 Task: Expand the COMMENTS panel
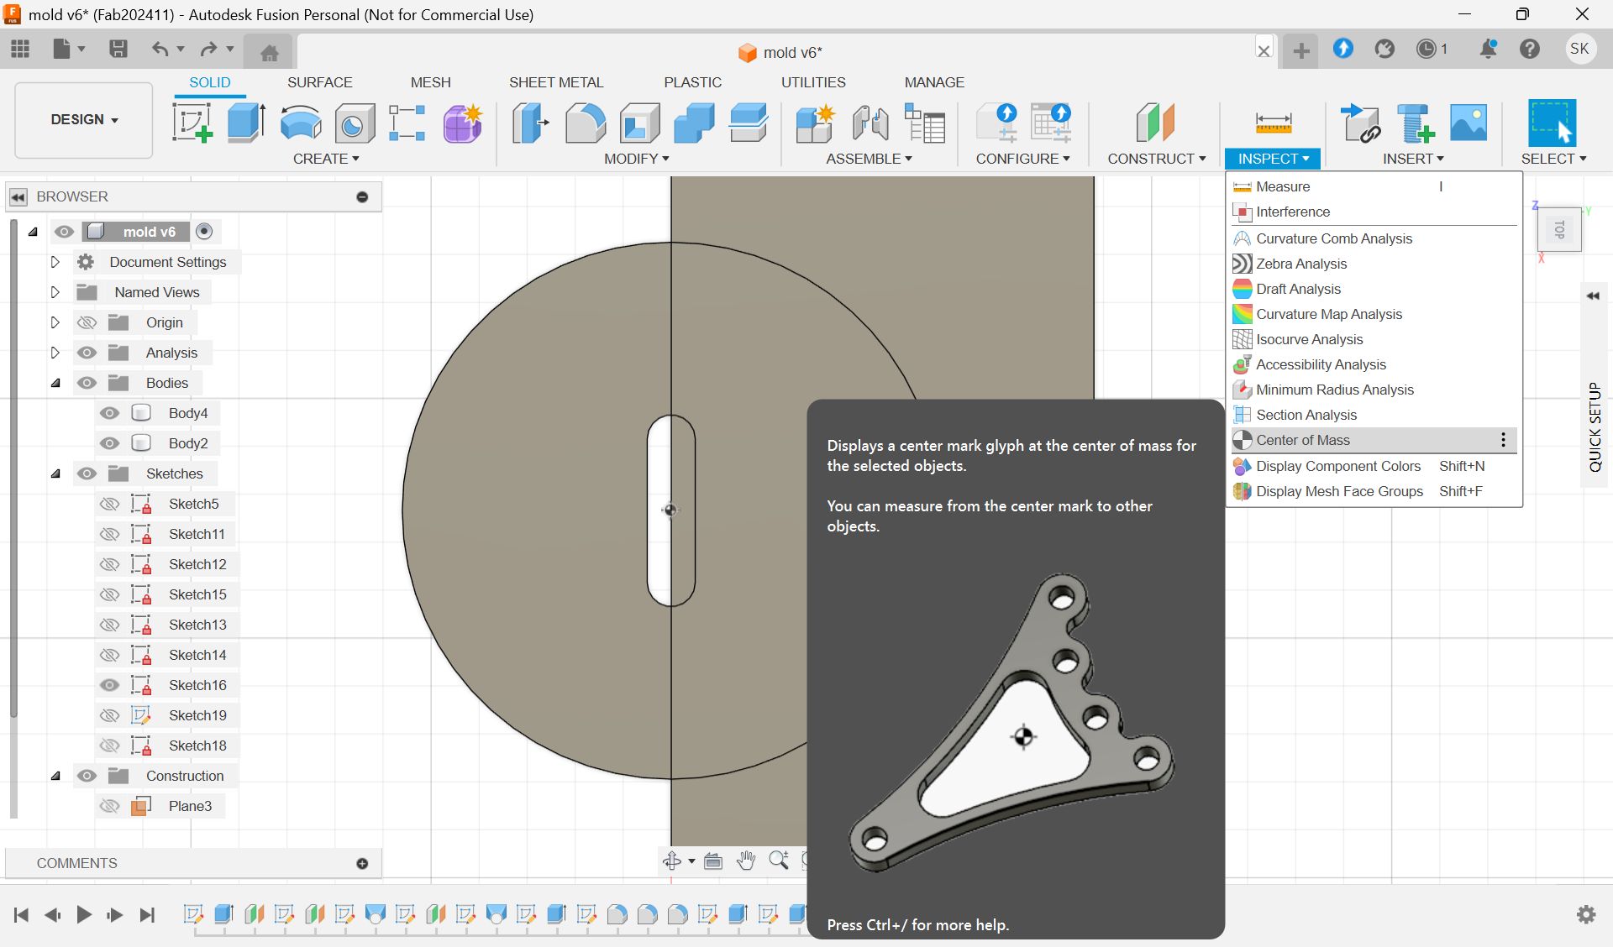(362, 863)
